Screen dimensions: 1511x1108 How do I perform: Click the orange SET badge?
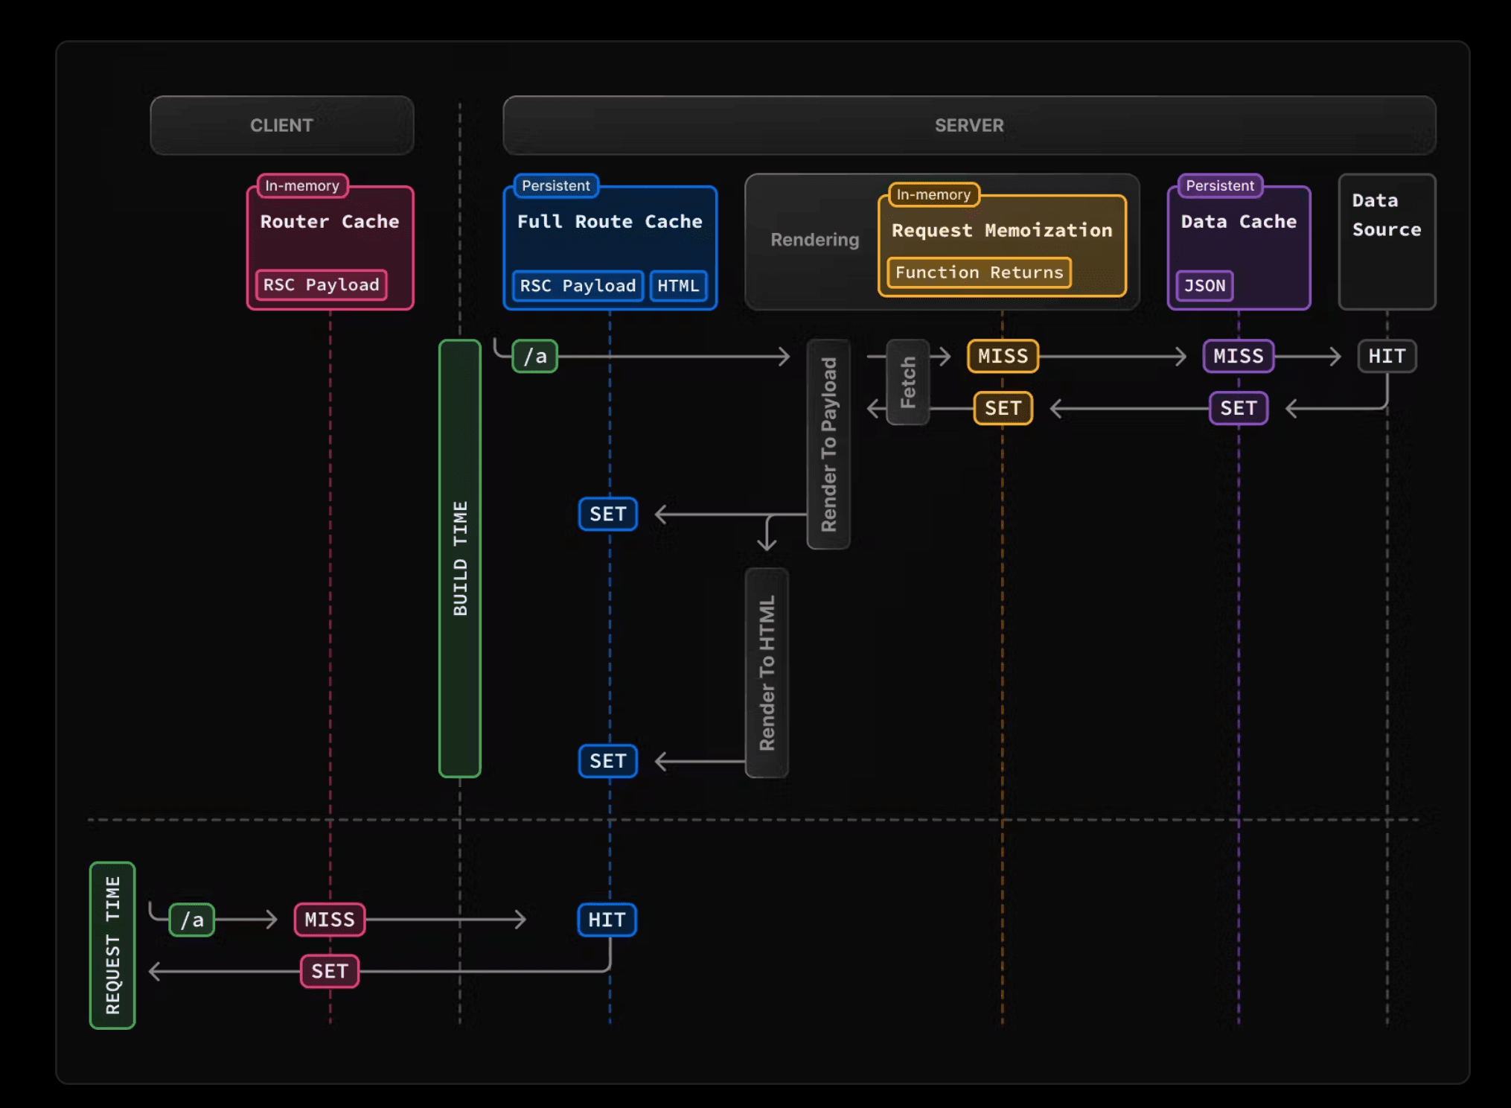[1003, 408]
